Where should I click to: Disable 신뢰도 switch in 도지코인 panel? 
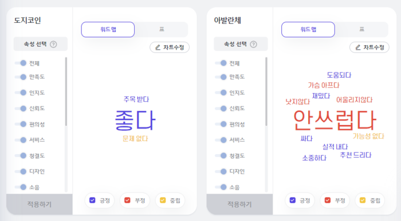coord(21,109)
